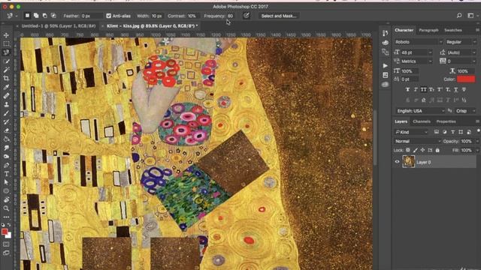Select the Path Selection tool
The width and height of the screenshot is (481, 270).
(6, 182)
